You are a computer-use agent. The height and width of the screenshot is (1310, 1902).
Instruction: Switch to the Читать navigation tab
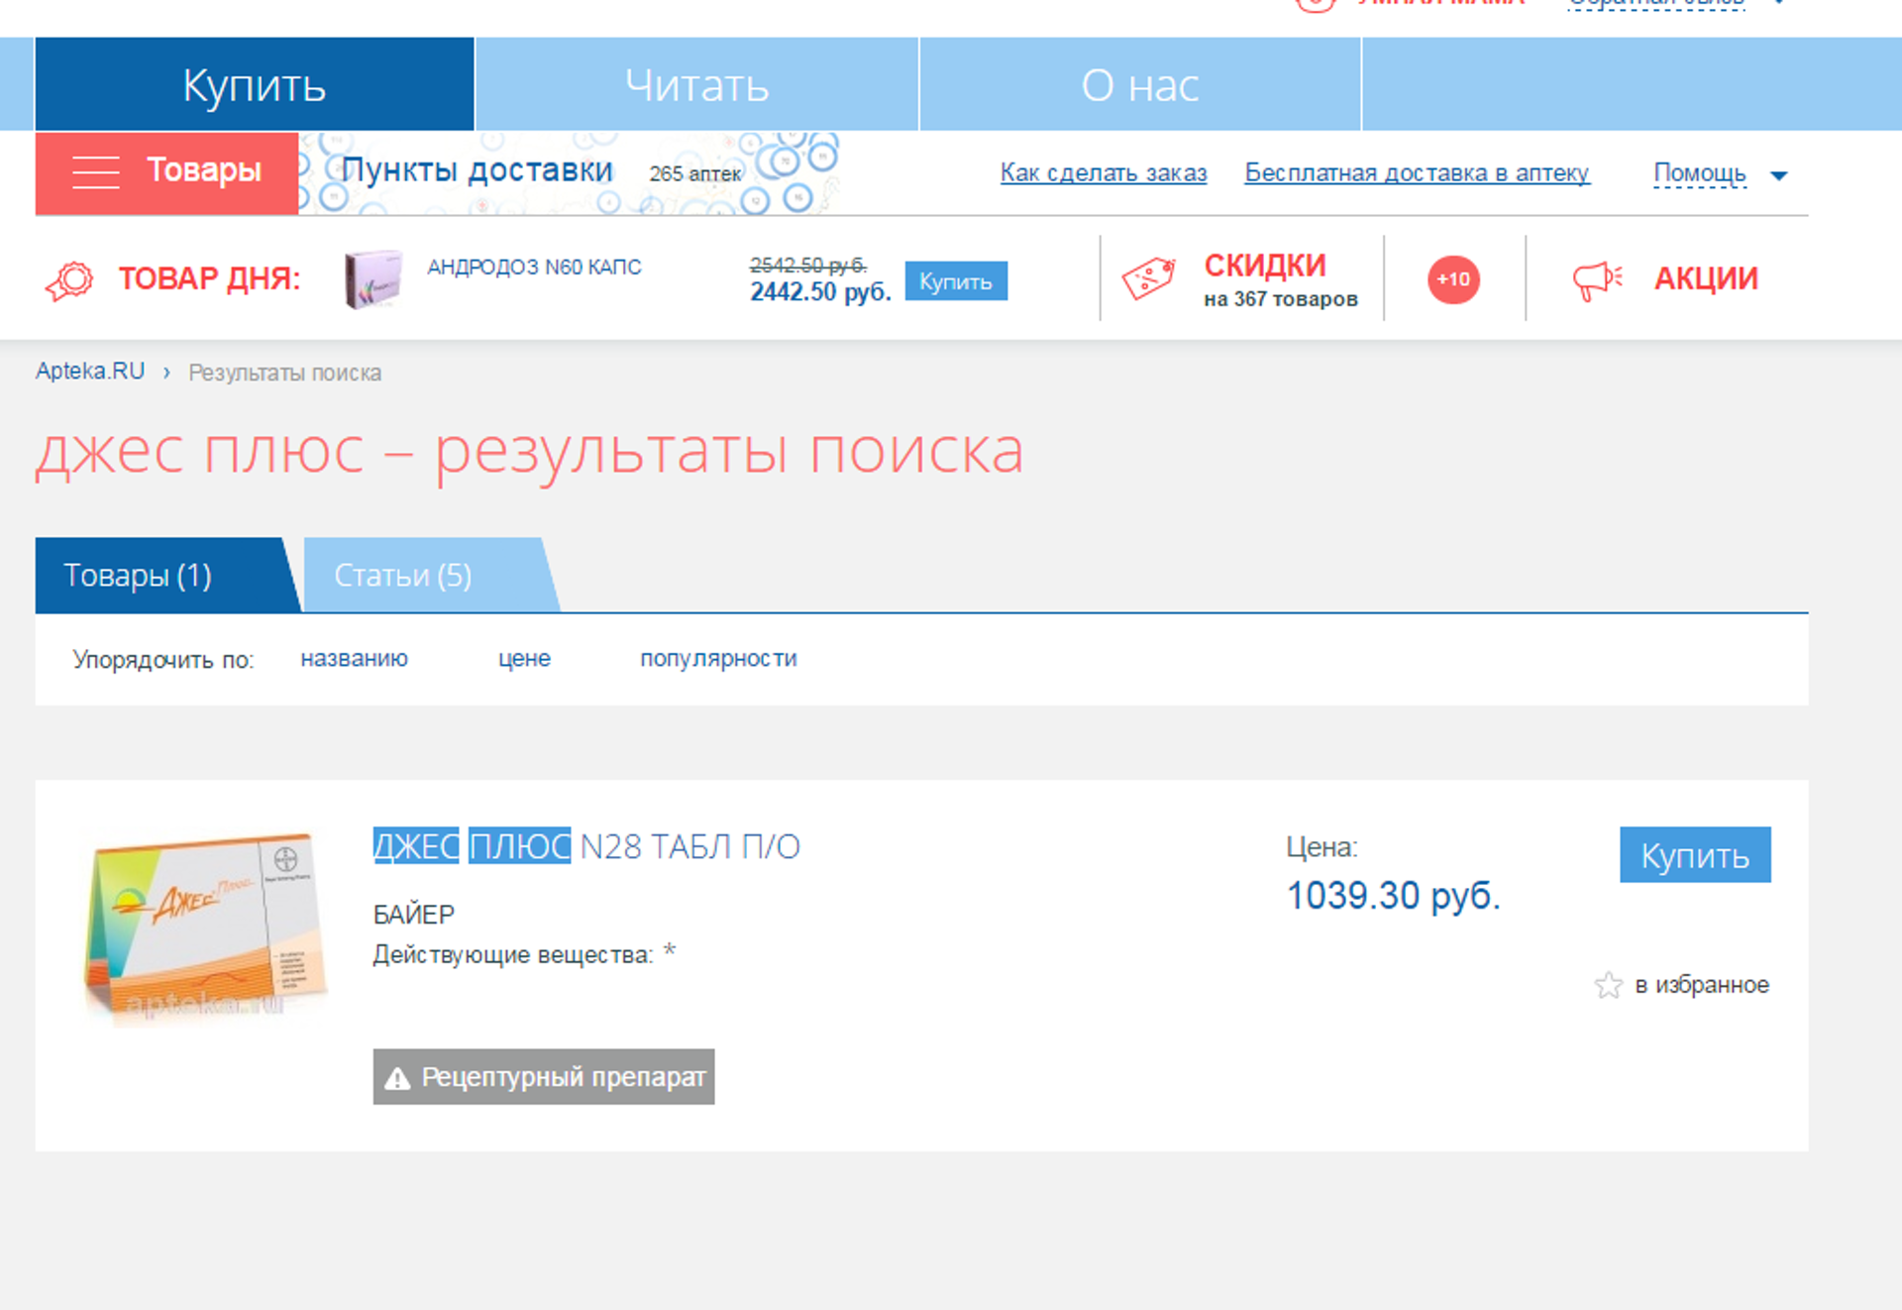696,84
